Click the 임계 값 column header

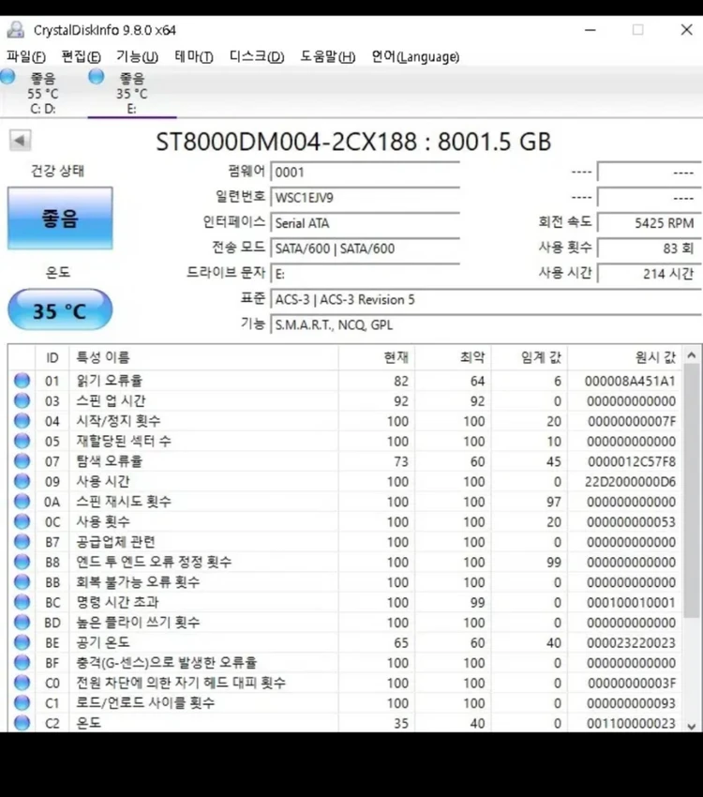(530, 357)
